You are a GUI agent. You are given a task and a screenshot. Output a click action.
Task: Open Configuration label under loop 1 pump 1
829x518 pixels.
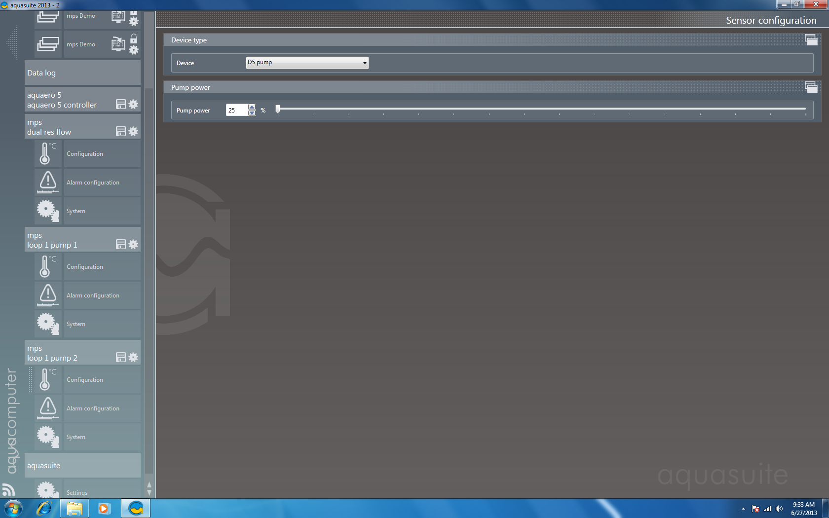pos(85,267)
